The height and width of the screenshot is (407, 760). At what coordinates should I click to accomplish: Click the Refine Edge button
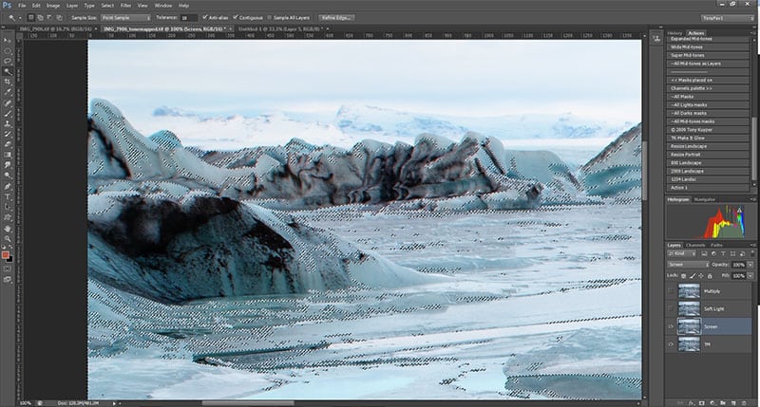[336, 17]
